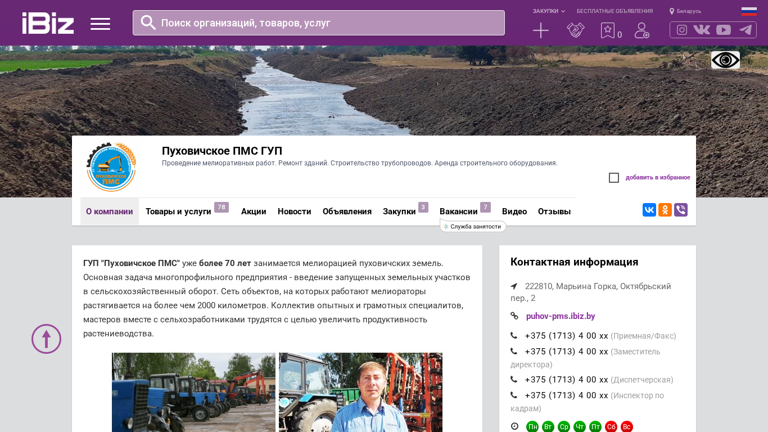Expand the Закупки dropdown in header
The height and width of the screenshot is (432, 768).
click(x=549, y=11)
